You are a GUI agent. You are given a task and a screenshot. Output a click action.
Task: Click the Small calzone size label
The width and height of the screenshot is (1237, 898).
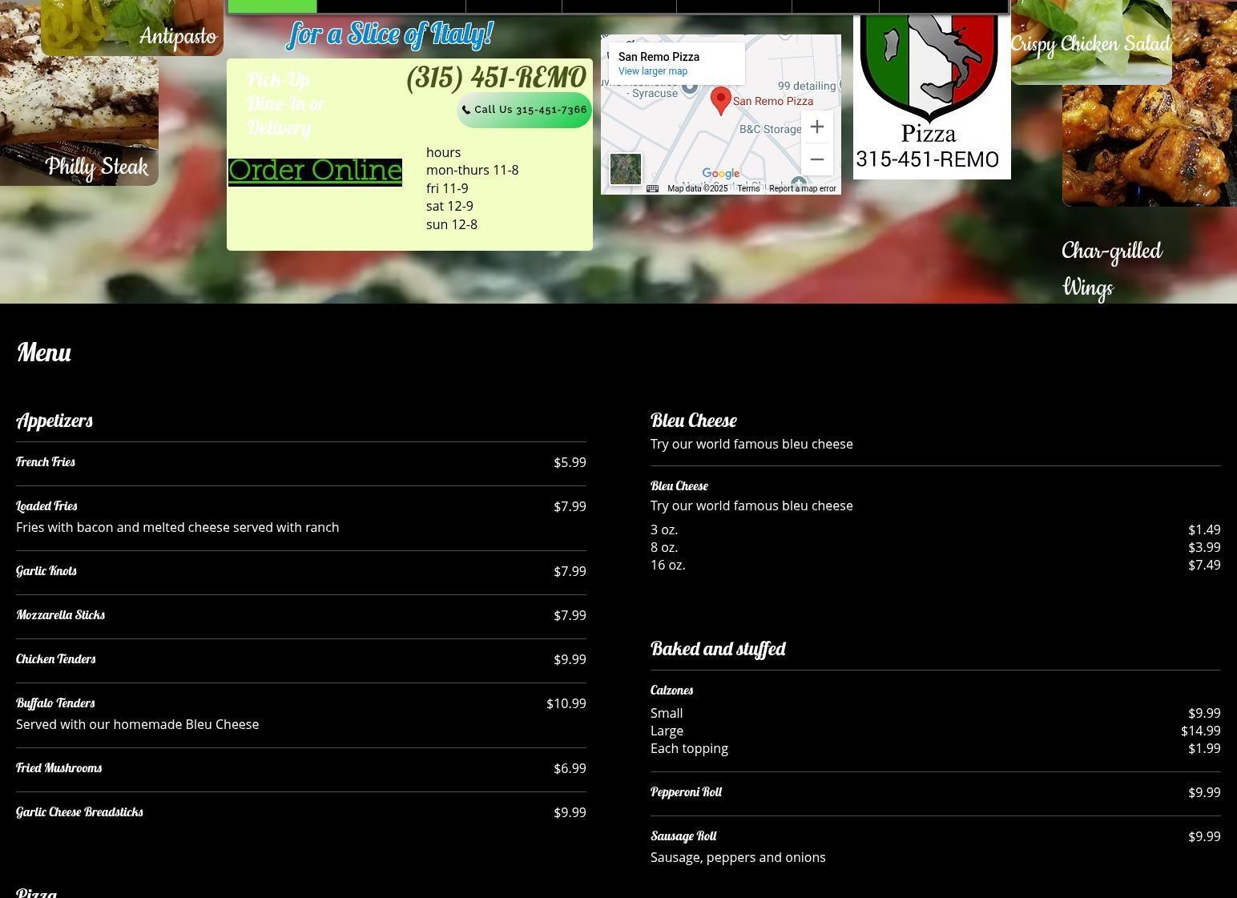667,713
